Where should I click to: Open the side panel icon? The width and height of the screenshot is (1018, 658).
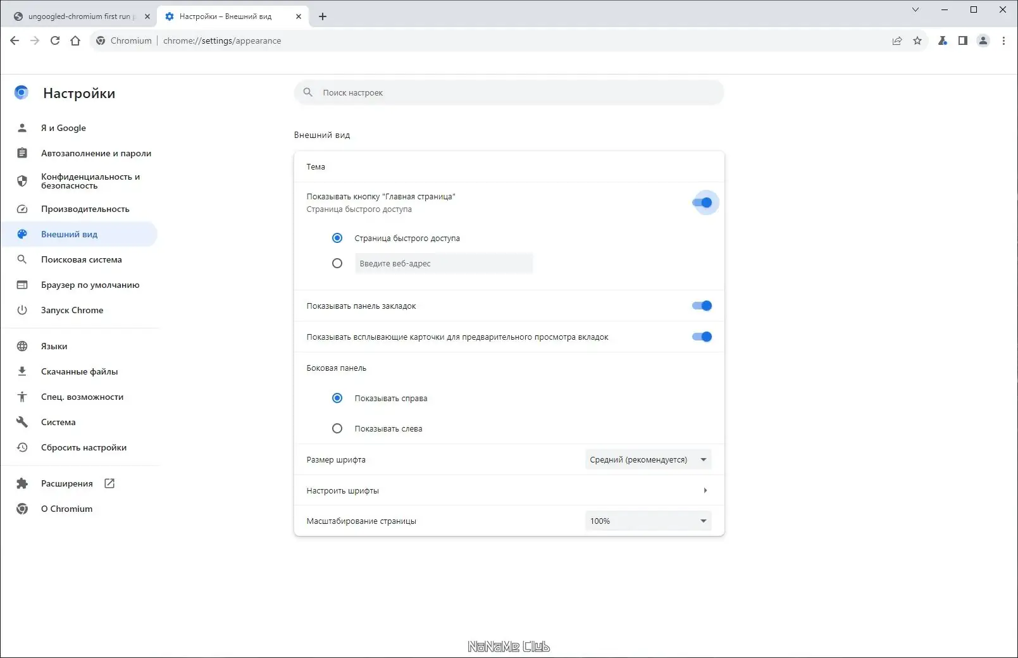click(962, 40)
